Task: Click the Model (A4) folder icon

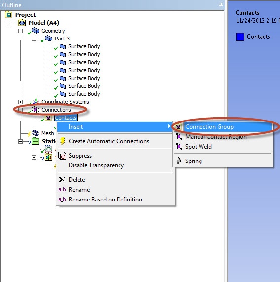Action: [22, 23]
